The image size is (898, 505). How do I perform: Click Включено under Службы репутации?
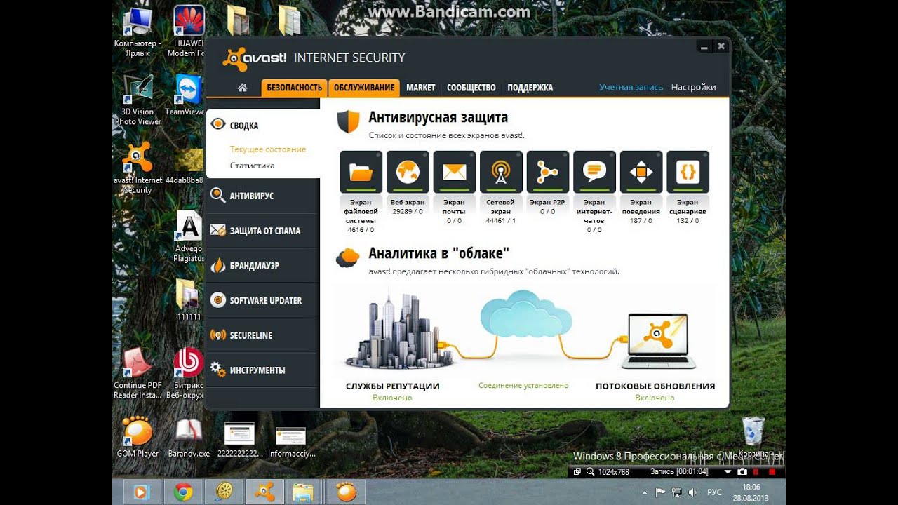[x=392, y=398]
